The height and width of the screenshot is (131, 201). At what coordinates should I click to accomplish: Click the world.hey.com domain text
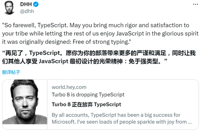69,87
